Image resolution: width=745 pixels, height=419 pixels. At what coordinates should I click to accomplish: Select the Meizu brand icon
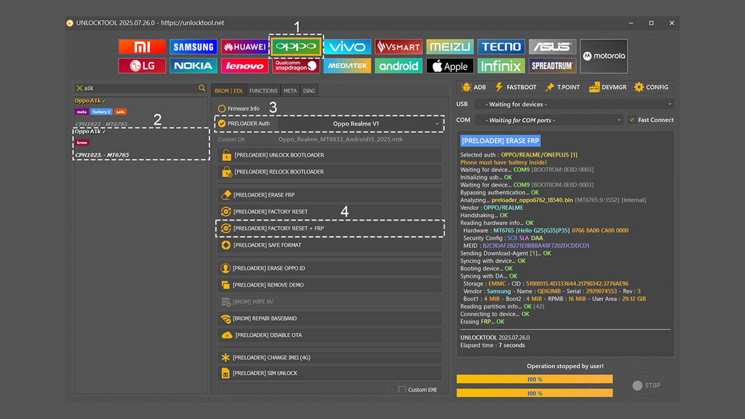[x=449, y=47]
